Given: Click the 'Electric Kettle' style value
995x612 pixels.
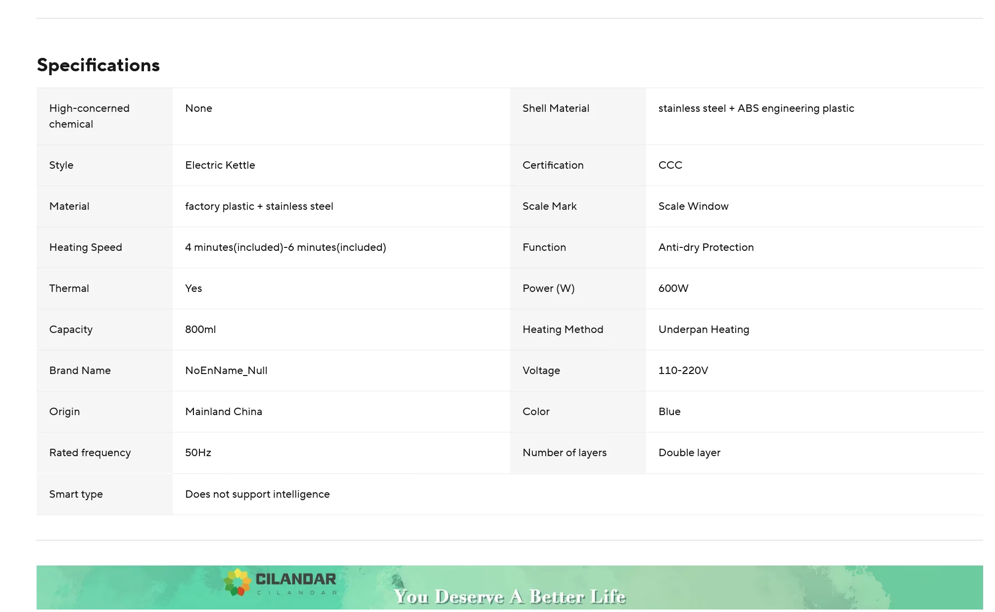Looking at the screenshot, I should point(220,165).
